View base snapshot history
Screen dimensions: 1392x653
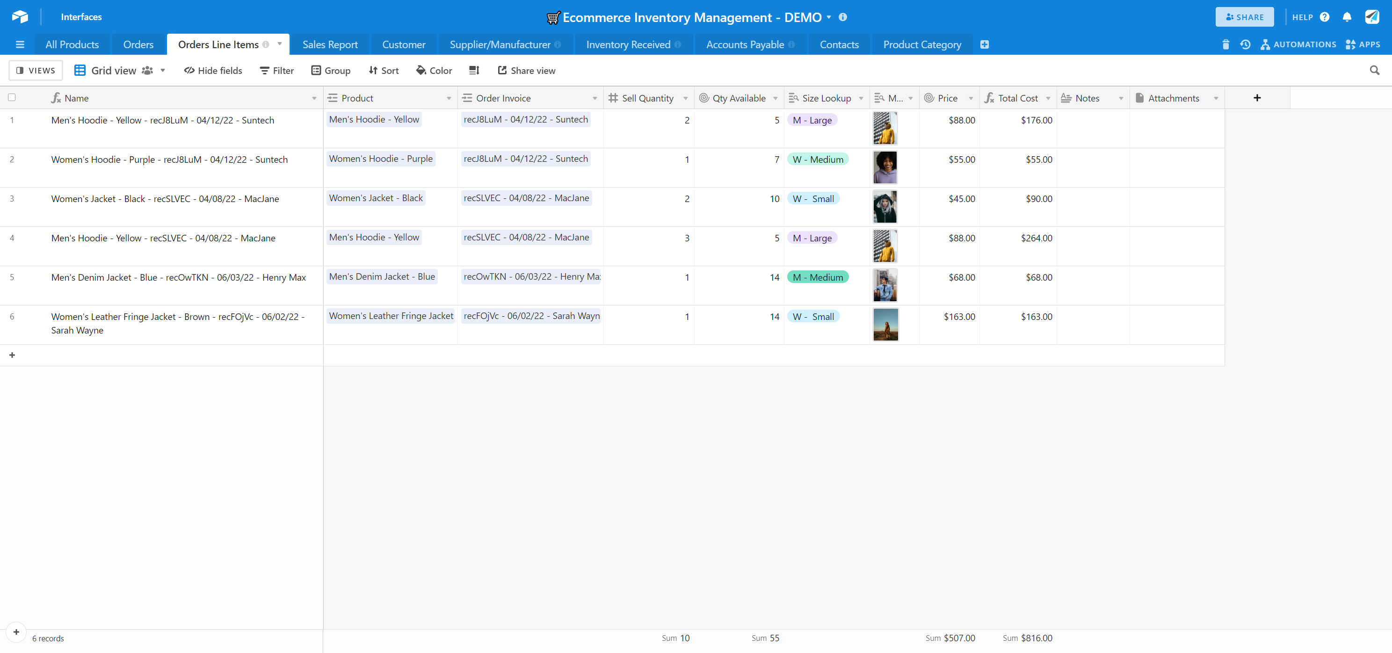point(1245,44)
